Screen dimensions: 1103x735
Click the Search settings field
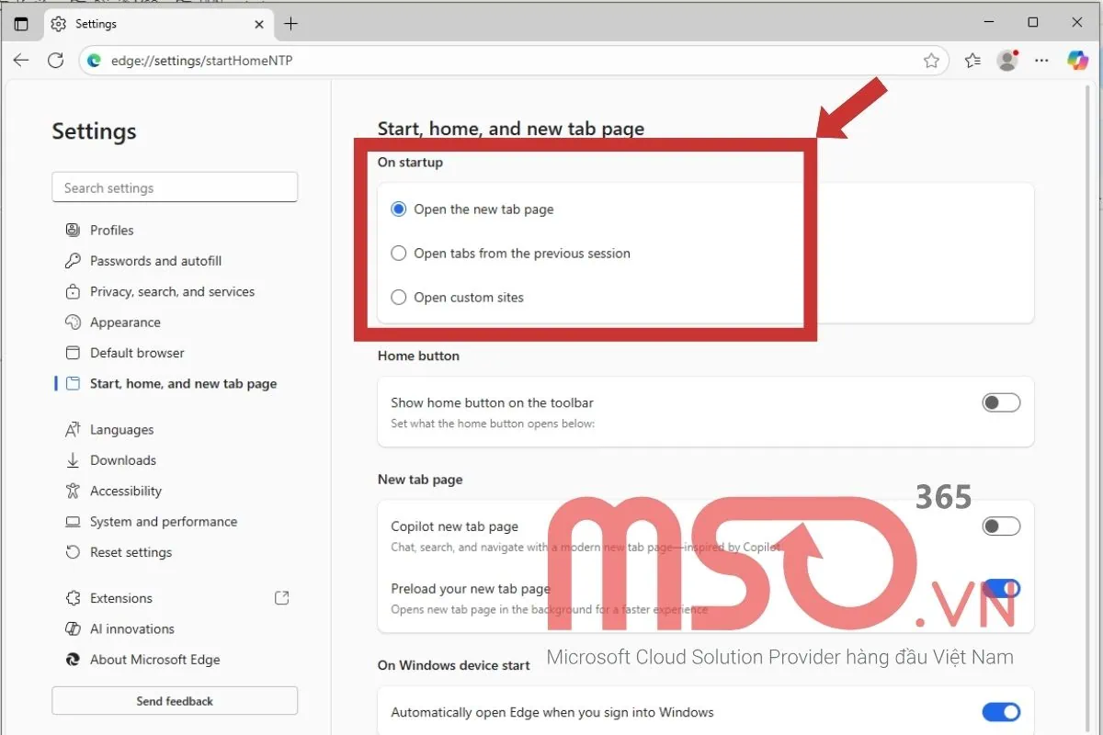click(175, 187)
